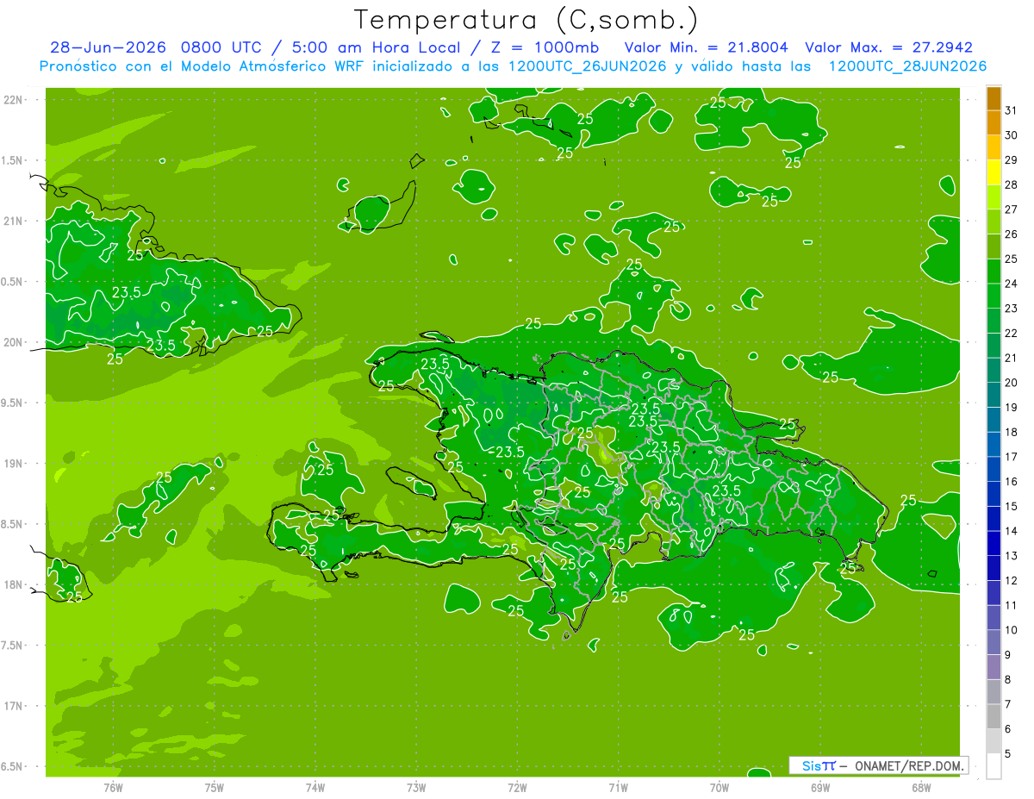Select the "Z = 1000mb" pressure level text
The image size is (1034, 799).
(545, 47)
